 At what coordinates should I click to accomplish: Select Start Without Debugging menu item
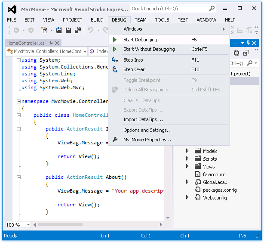coord(149,49)
